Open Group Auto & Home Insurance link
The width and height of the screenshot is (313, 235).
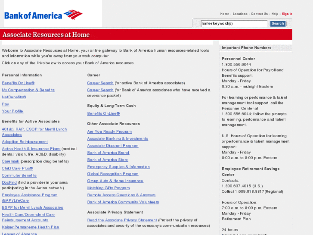point(115,181)
